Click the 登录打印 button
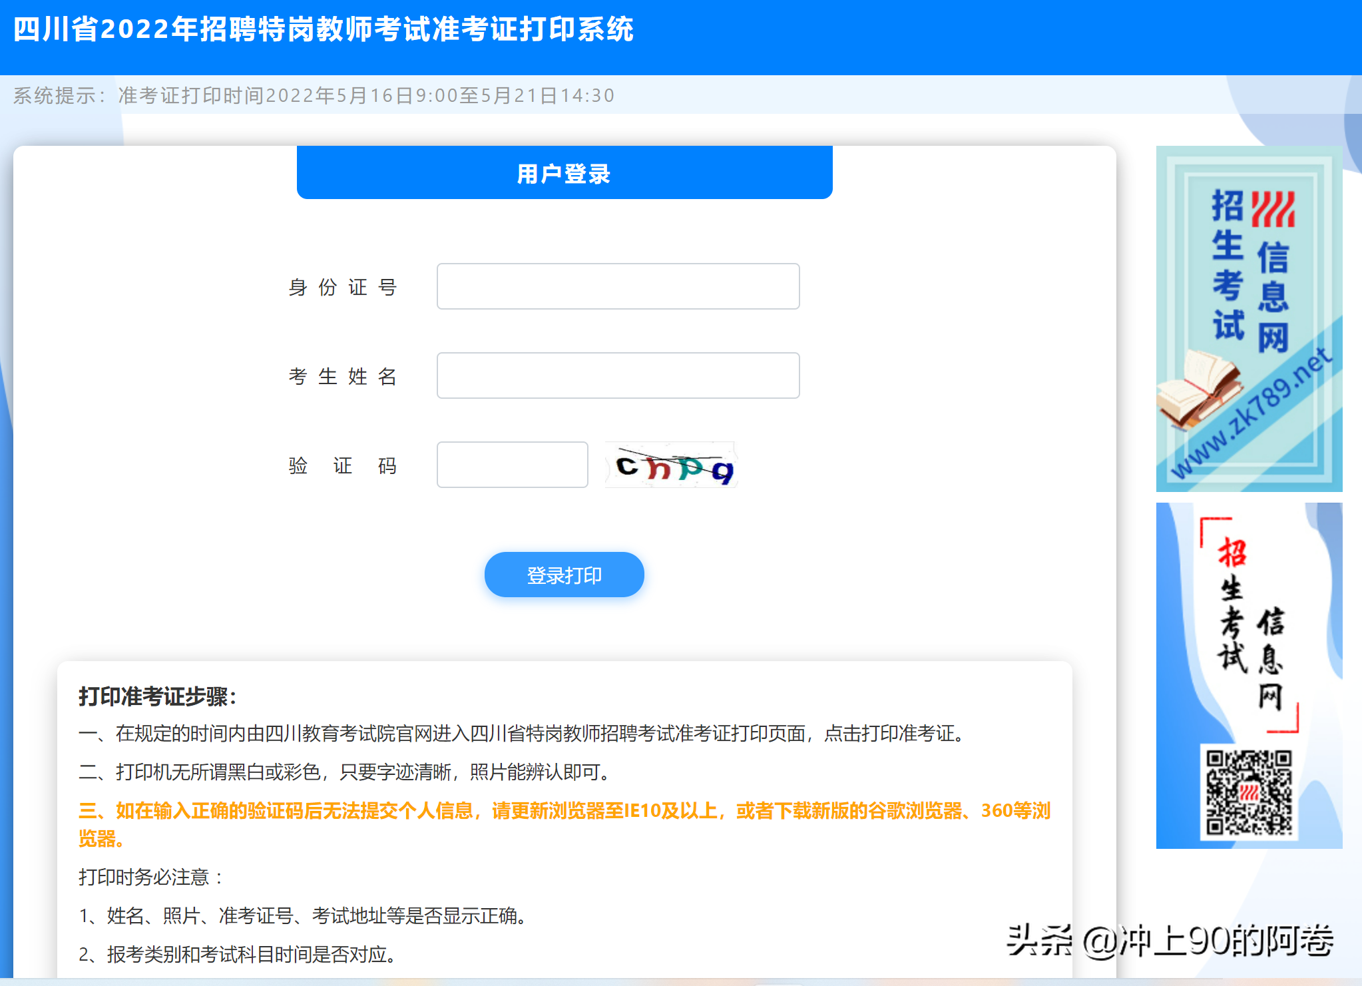 tap(564, 575)
